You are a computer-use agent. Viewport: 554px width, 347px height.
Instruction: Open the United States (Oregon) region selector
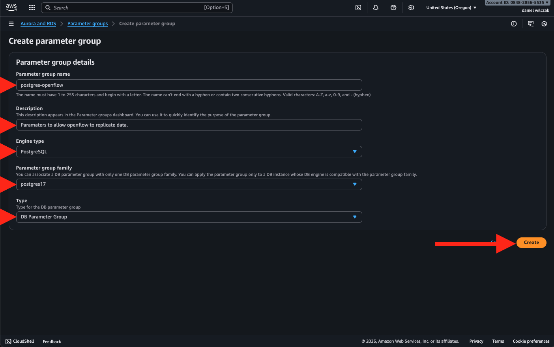click(451, 7)
